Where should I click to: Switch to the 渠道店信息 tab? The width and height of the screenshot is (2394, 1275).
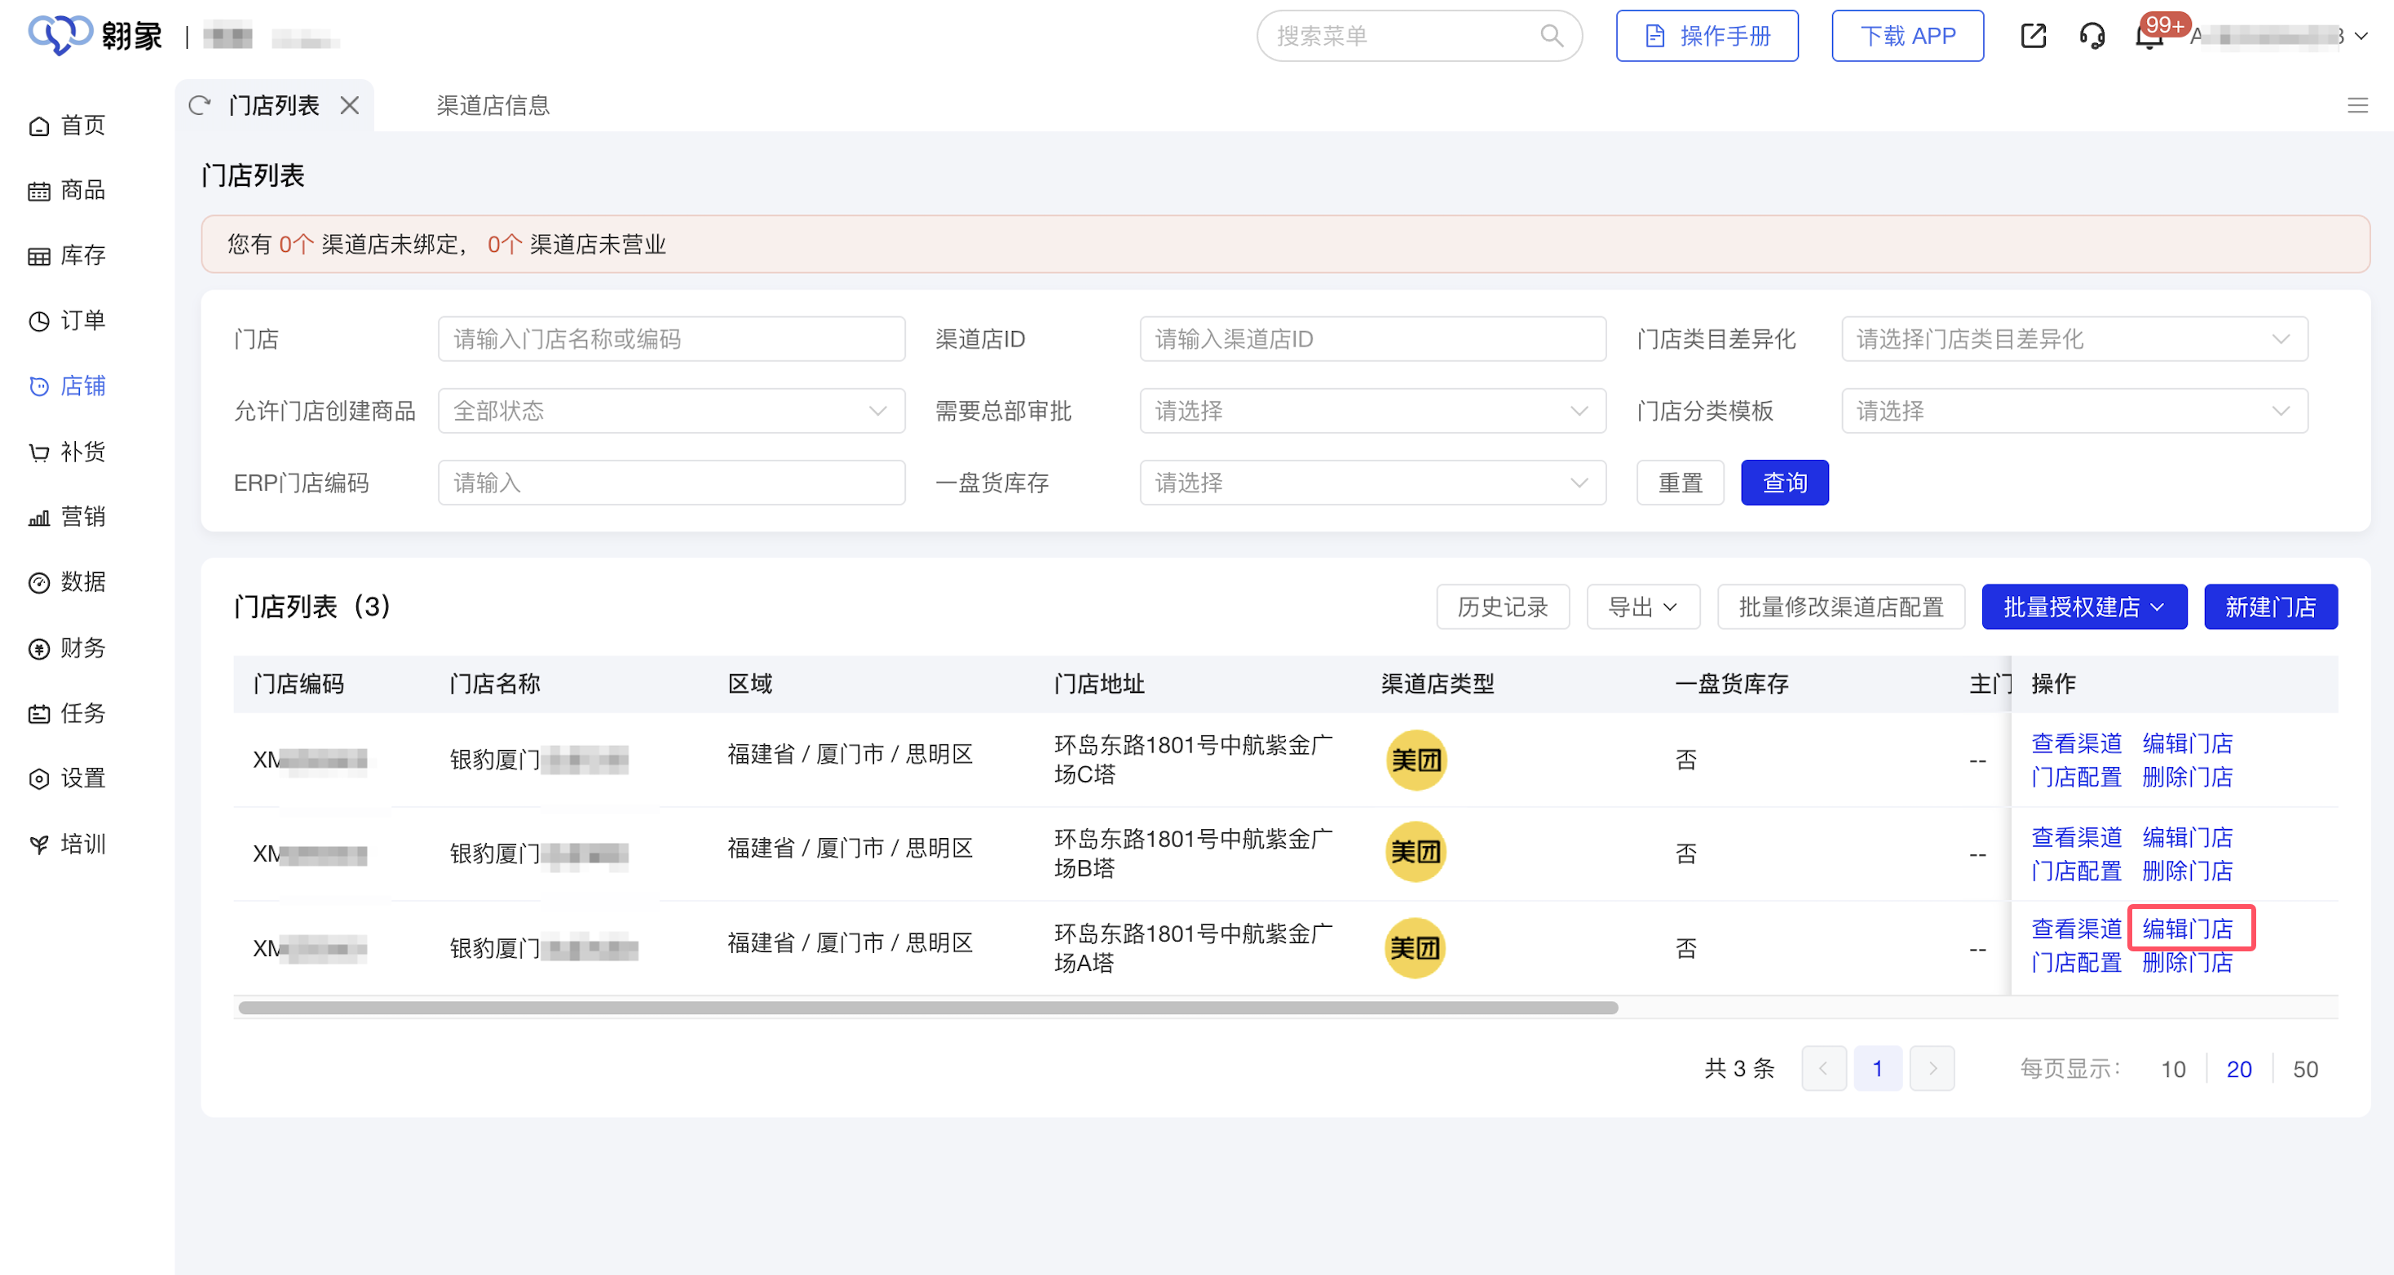click(492, 105)
